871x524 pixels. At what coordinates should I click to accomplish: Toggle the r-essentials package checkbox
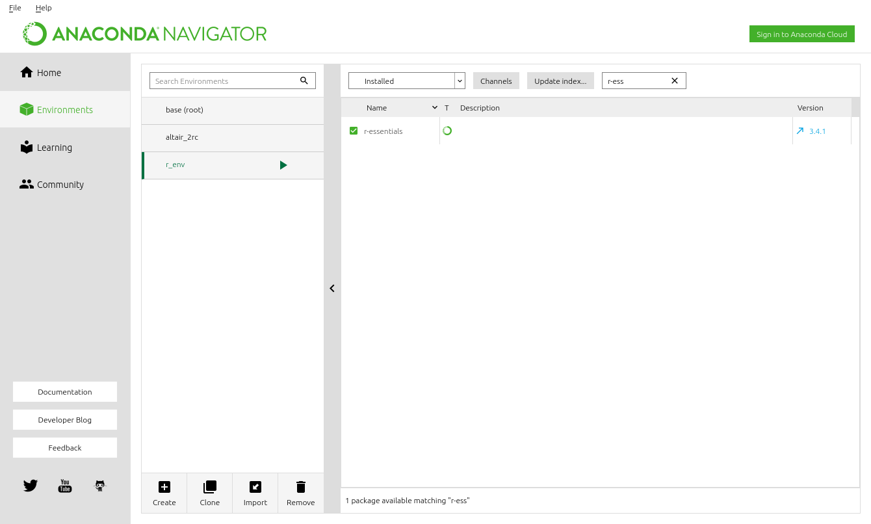[x=354, y=131]
